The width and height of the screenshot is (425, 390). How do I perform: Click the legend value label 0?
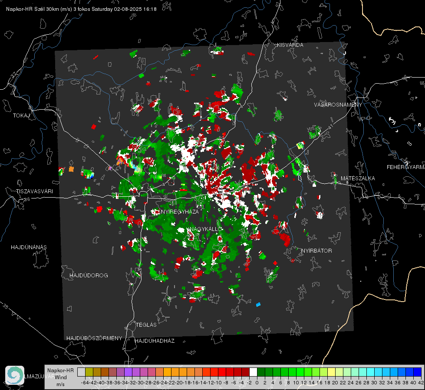click(x=257, y=383)
